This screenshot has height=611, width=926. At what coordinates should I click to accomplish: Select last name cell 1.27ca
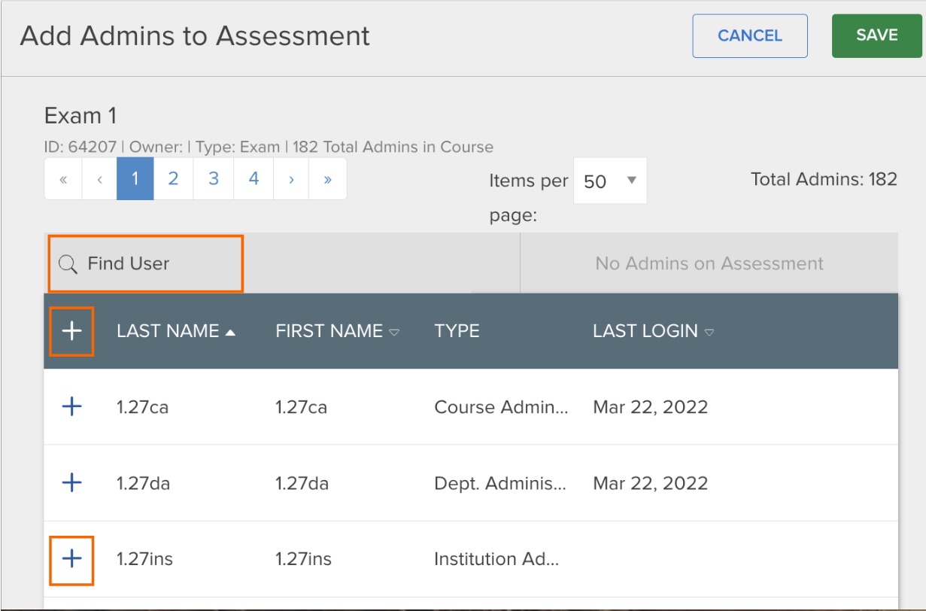[x=142, y=407]
